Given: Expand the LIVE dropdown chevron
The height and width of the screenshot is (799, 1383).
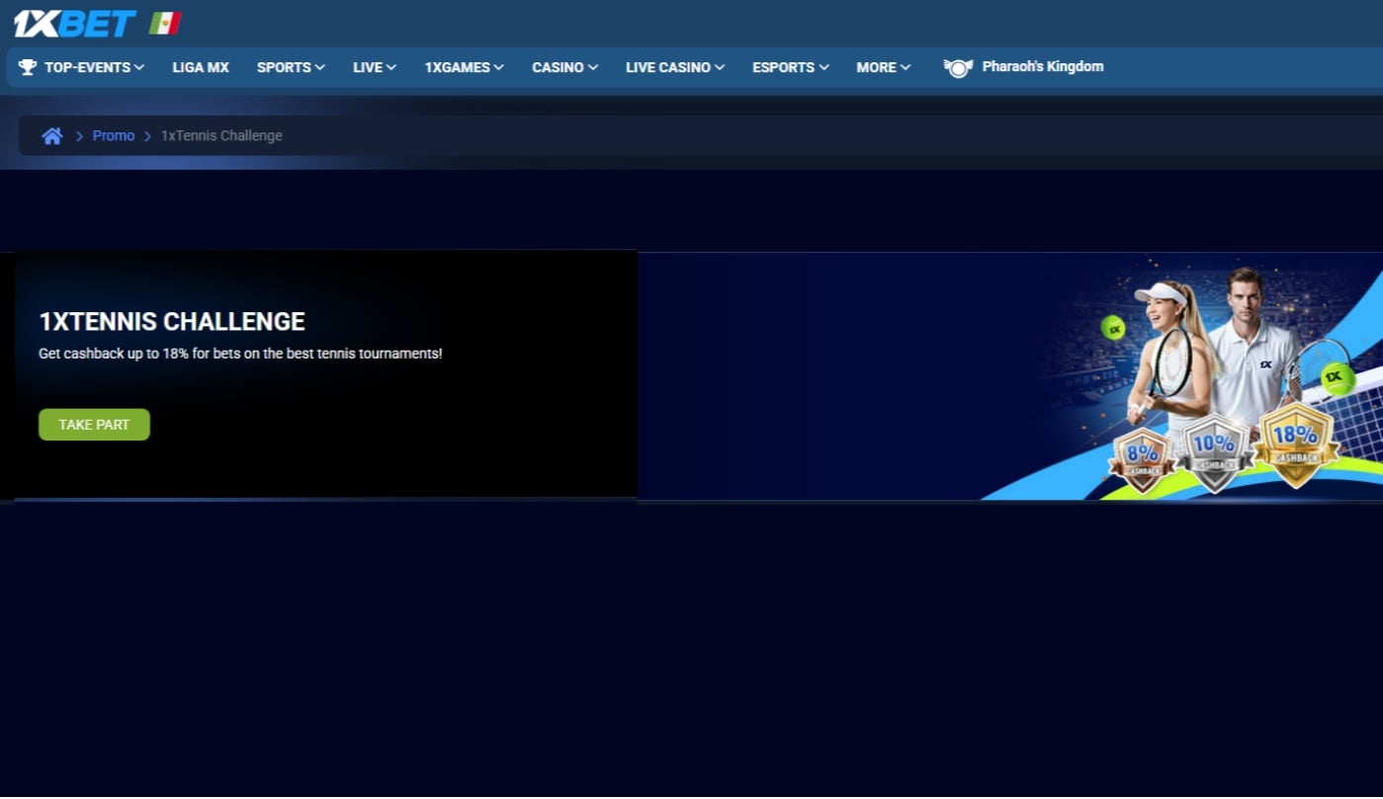Looking at the screenshot, I should (x=391, y=67).
